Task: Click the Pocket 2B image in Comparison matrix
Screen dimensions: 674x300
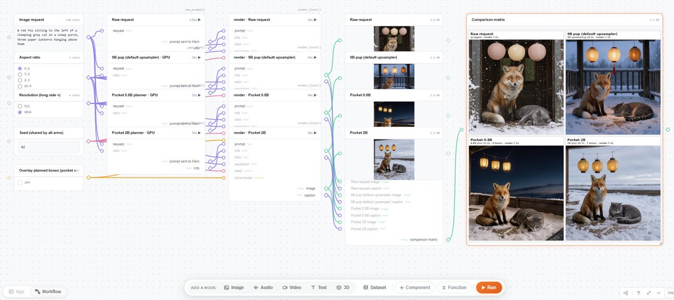Action: pos(613,193)
